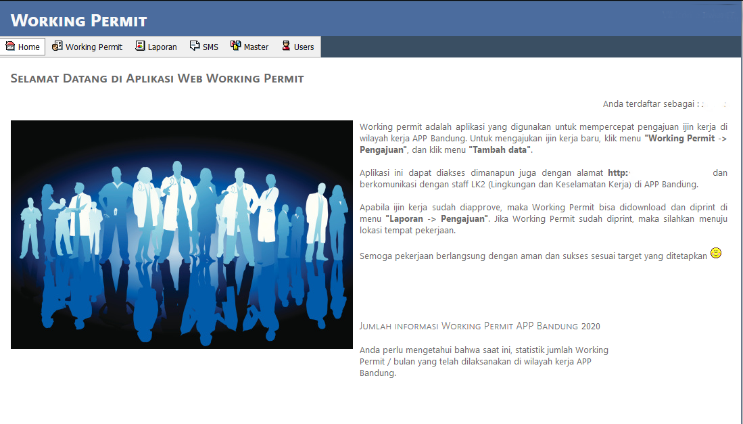This screenshot has height=424, width=743.
Task: Click the medical staff silhouette image
Action: pyautogui.click(x=182, y=235)
